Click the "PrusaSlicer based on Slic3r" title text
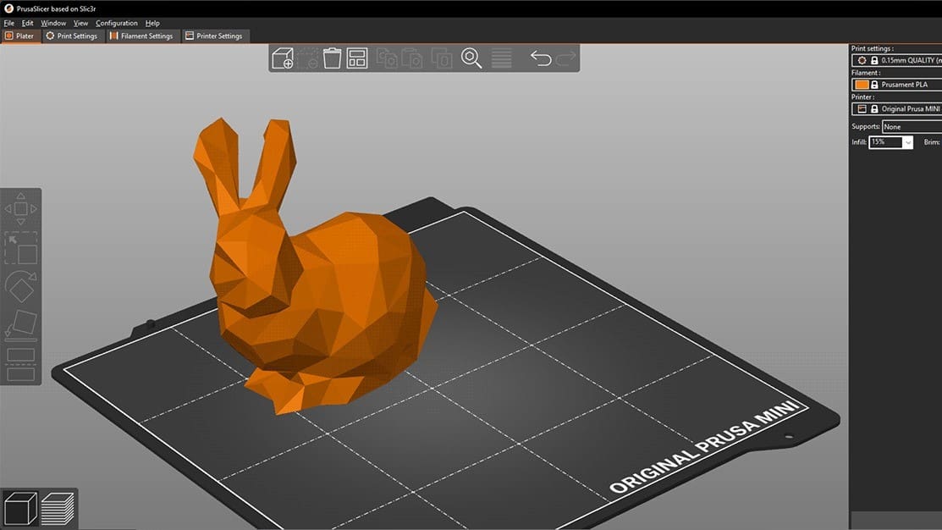Screen dimensions: 942x530 (57, 8)
